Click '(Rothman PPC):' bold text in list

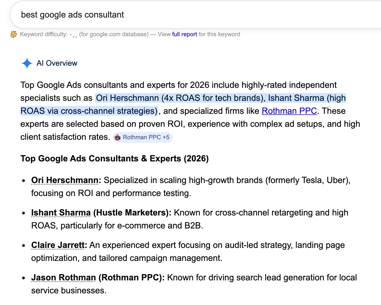click(132, 277)
